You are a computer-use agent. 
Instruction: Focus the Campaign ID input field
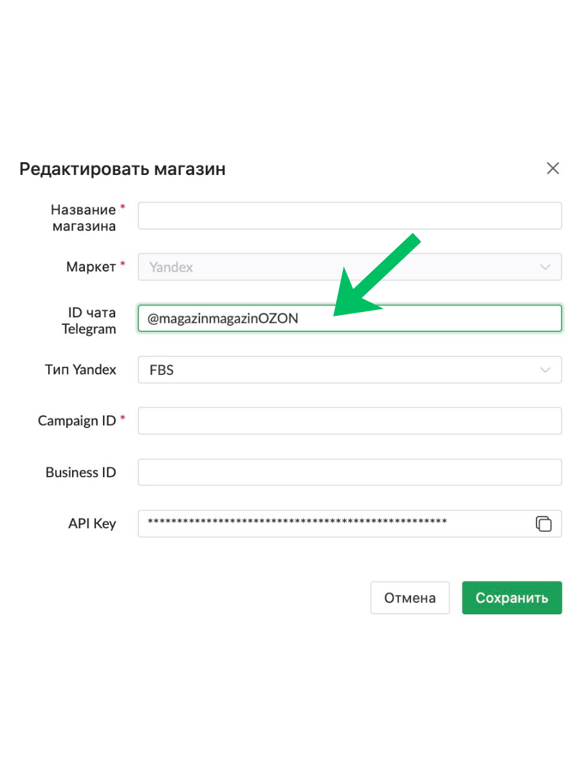[x=349, y=421]
